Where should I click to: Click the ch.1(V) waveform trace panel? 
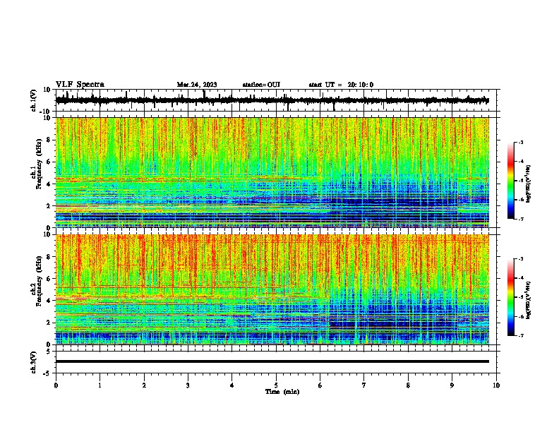click(x=277, y=100)
